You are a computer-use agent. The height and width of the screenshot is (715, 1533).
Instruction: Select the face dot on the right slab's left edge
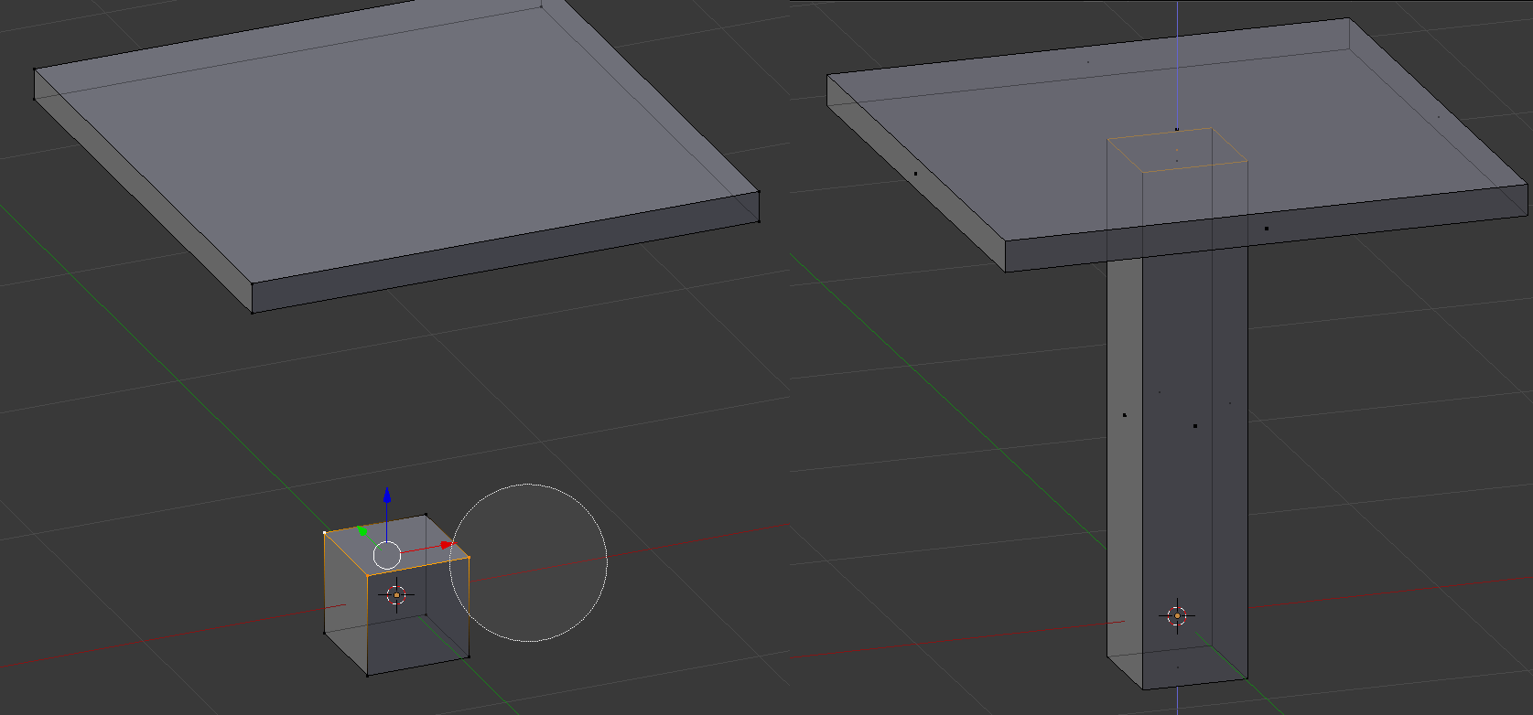[x=915, y=173]
